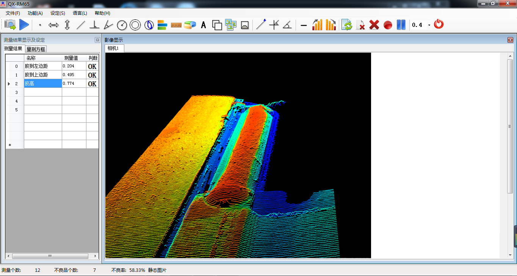Select the perpendicular line tool

tap(94, 25)
